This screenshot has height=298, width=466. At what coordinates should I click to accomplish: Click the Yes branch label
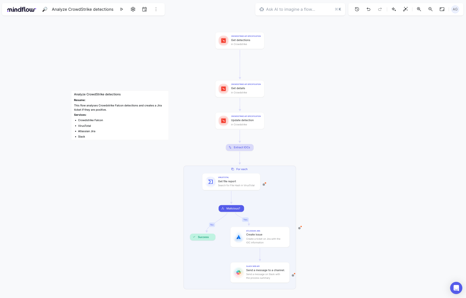(x=245, y=220)
